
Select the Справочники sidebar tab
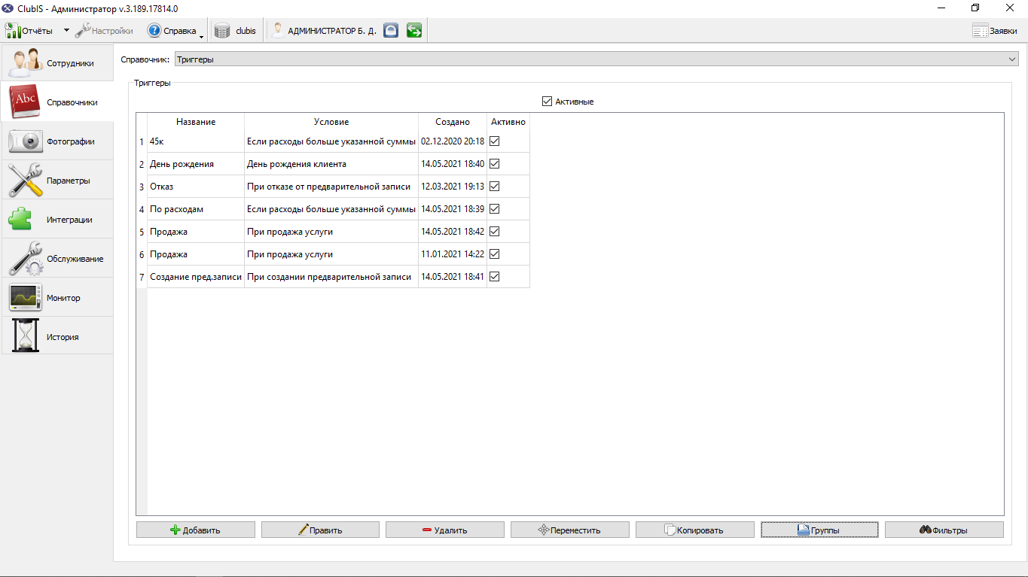click(57, 102)
